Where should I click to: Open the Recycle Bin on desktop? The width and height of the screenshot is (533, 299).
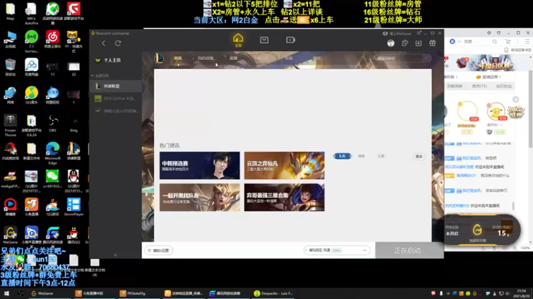click(10, 67)
